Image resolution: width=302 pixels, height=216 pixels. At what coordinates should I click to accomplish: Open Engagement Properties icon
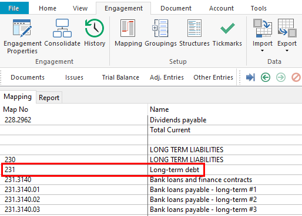22,28
